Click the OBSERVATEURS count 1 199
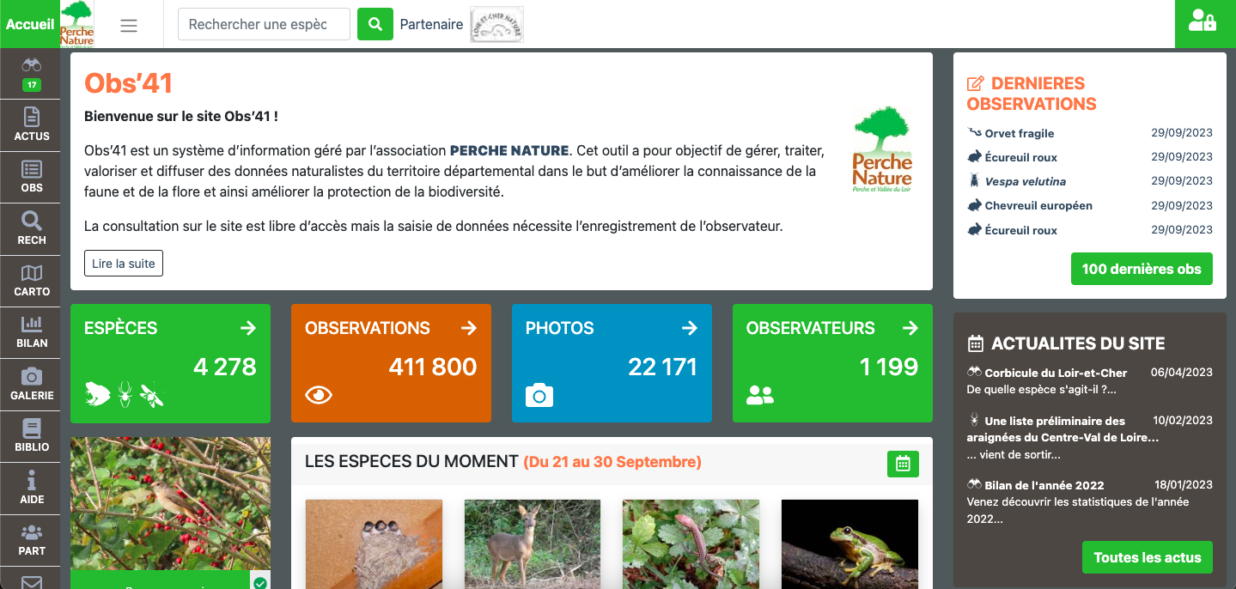Viewport: 1236px width, 589px height. tap(889, 367)
